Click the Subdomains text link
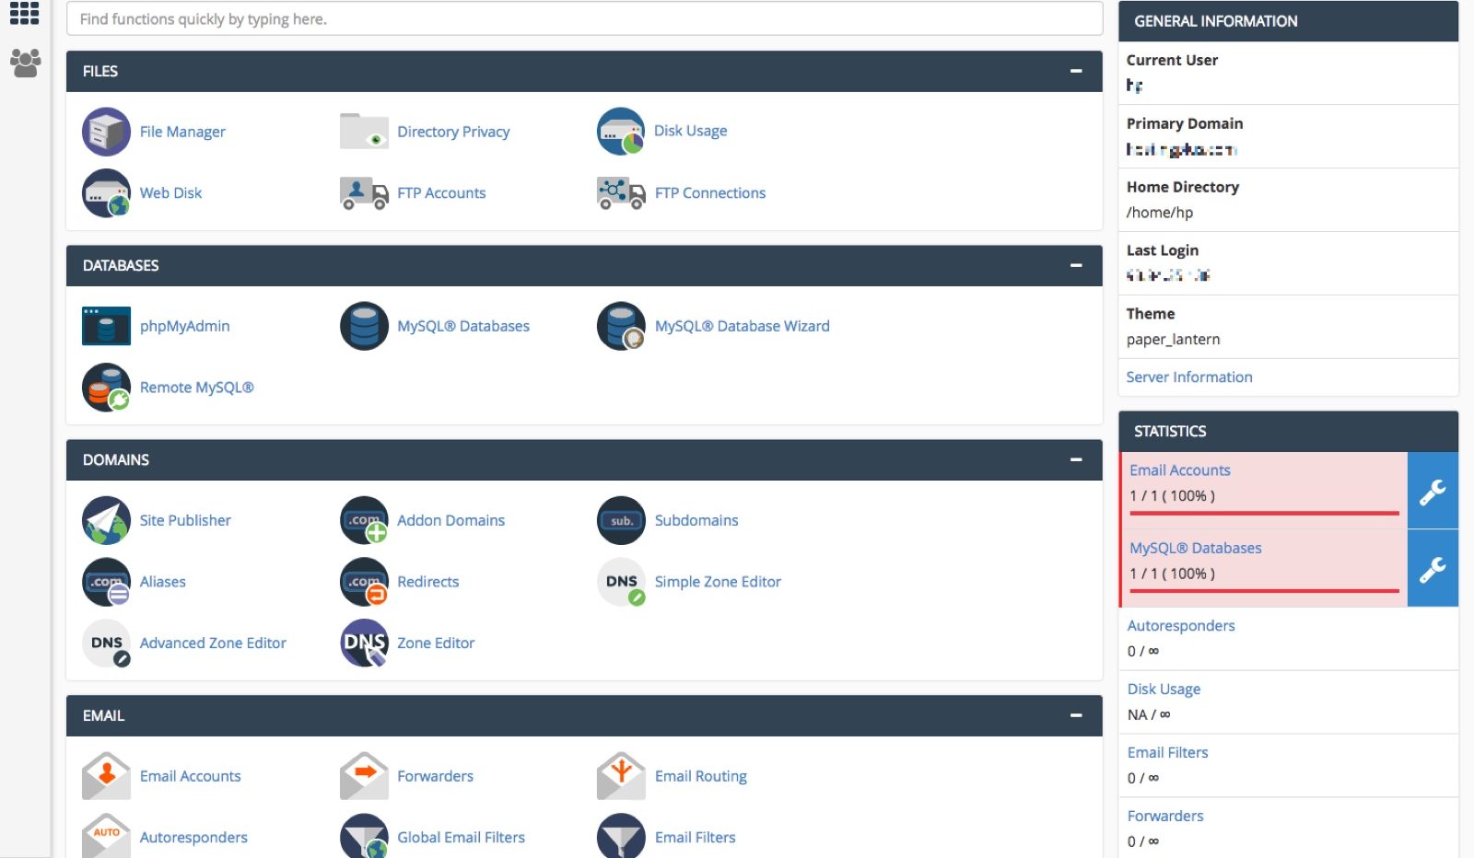 (x=696, y=520)
